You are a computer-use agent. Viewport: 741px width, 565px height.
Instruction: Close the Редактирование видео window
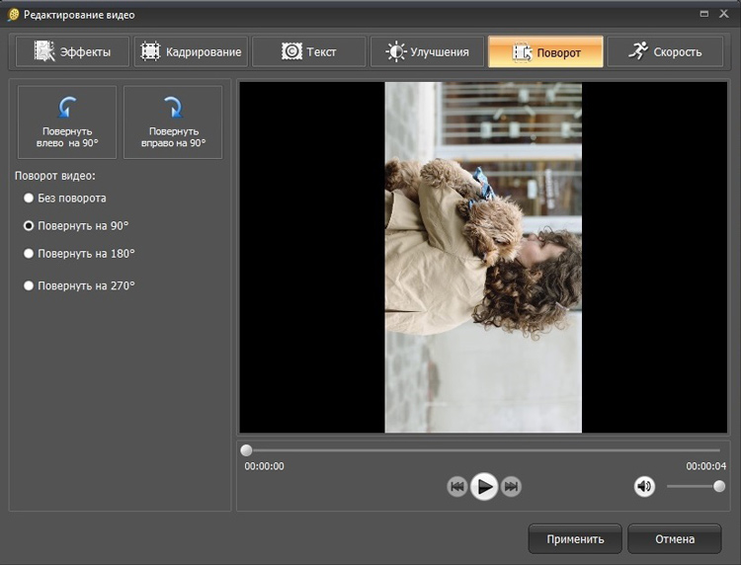(724, 14)
